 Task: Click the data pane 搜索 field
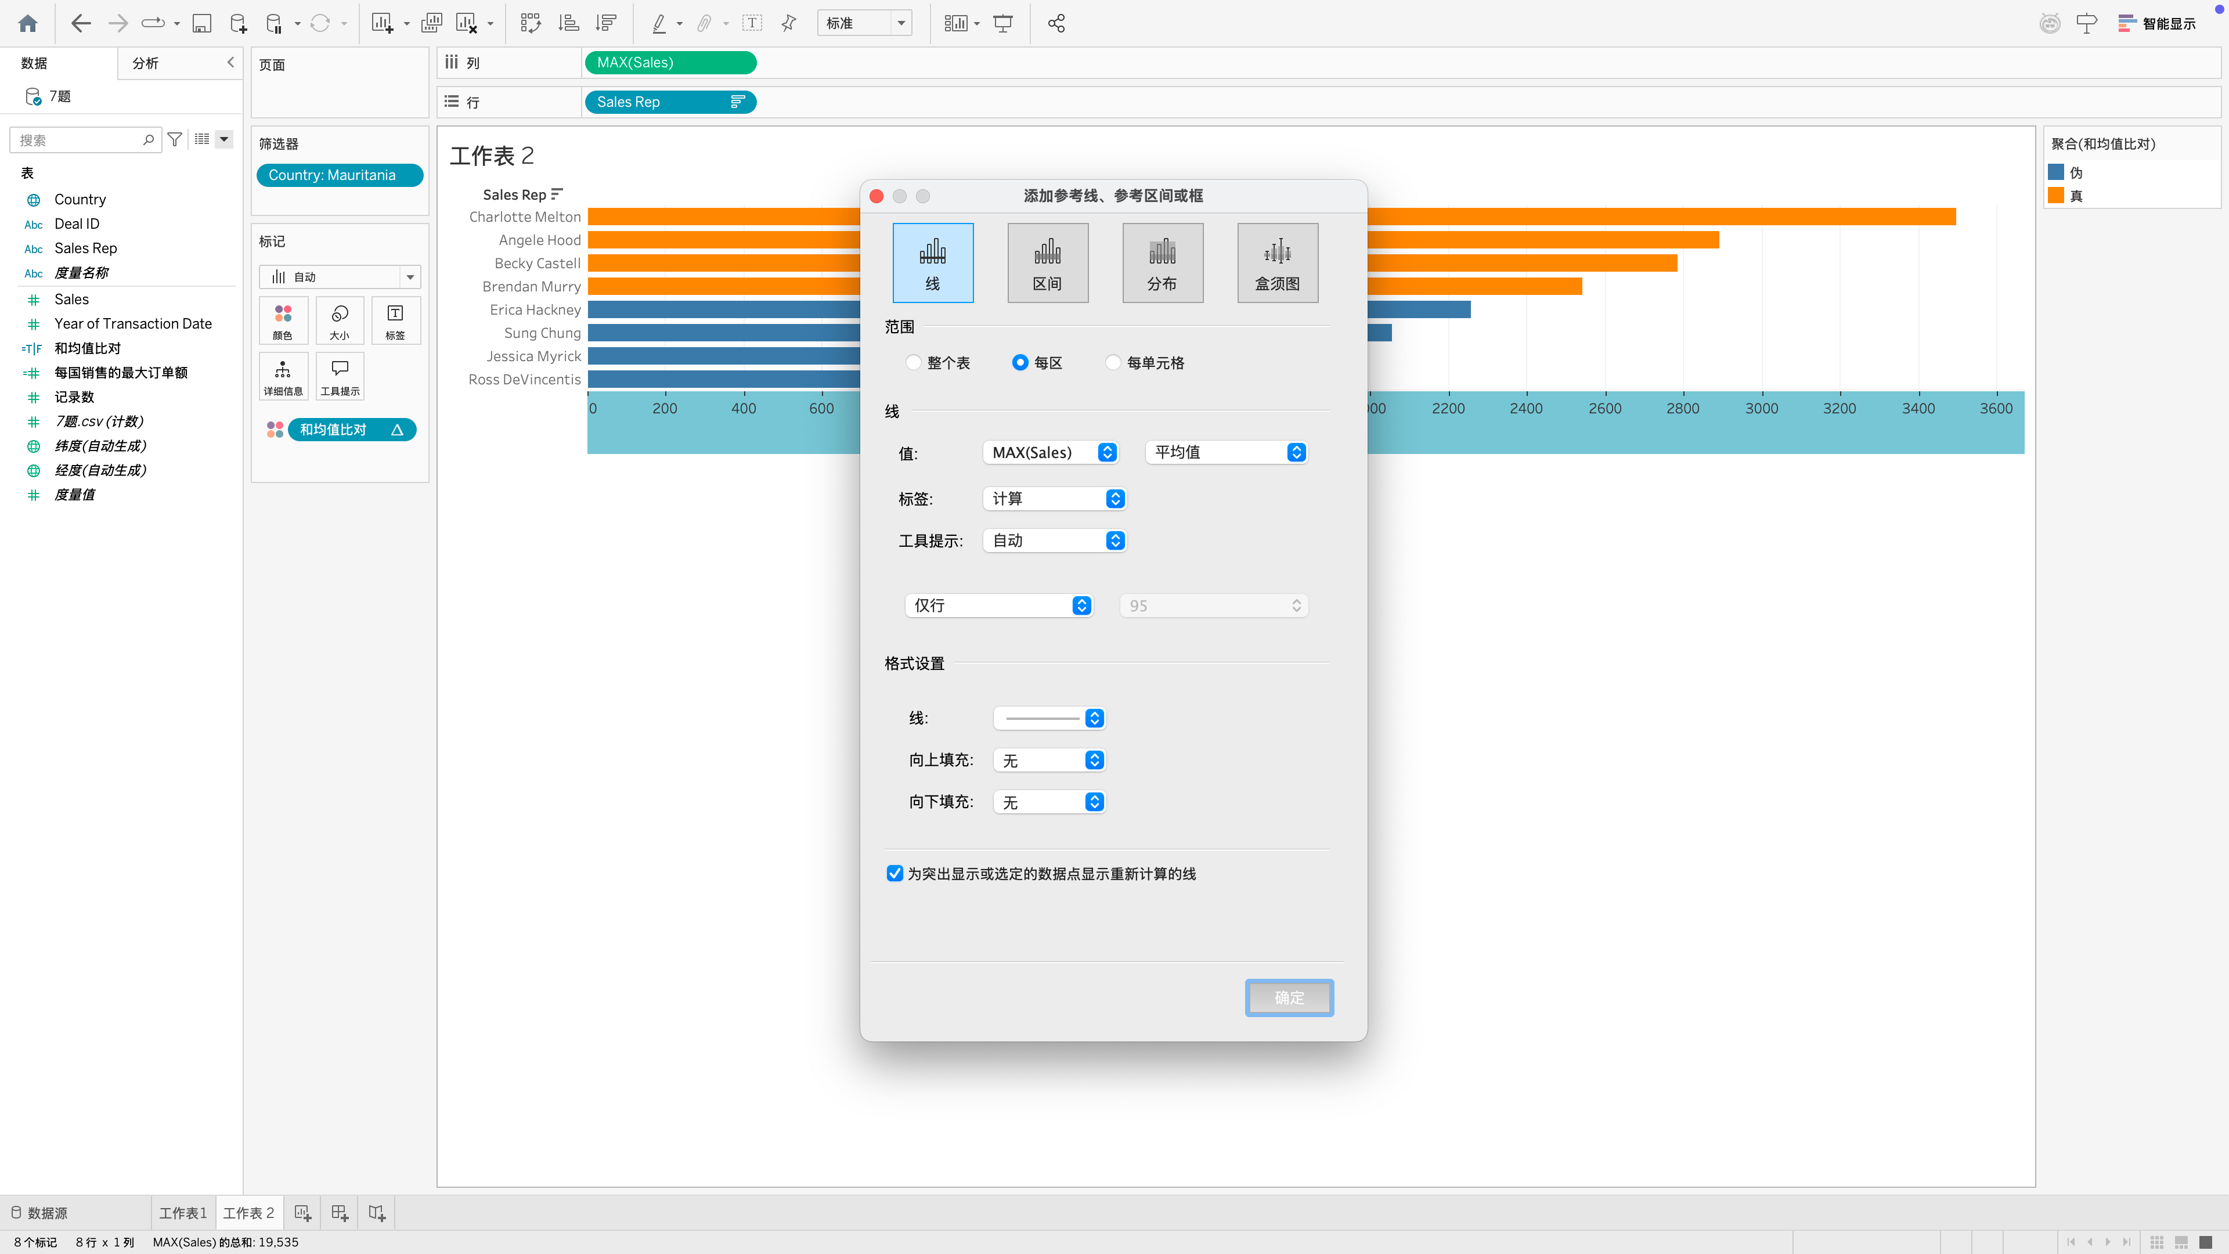tap(85, 139)
